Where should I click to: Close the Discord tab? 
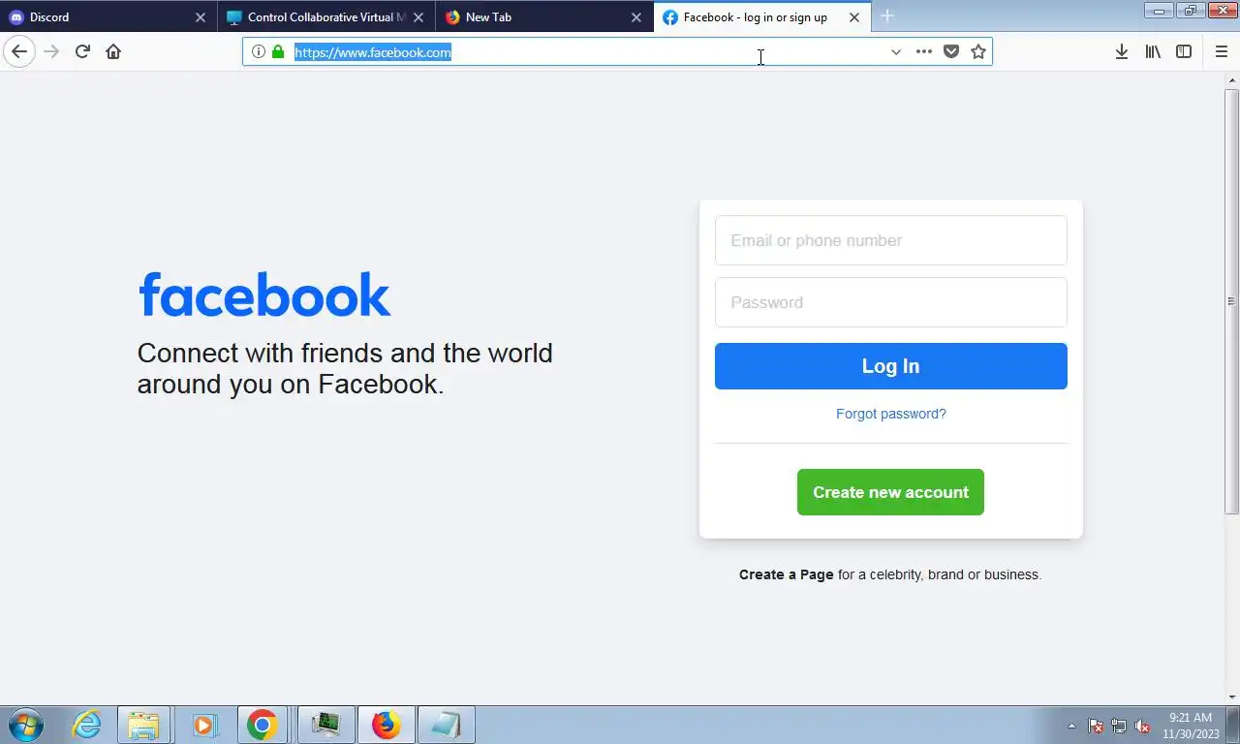(x=201, y=17)
